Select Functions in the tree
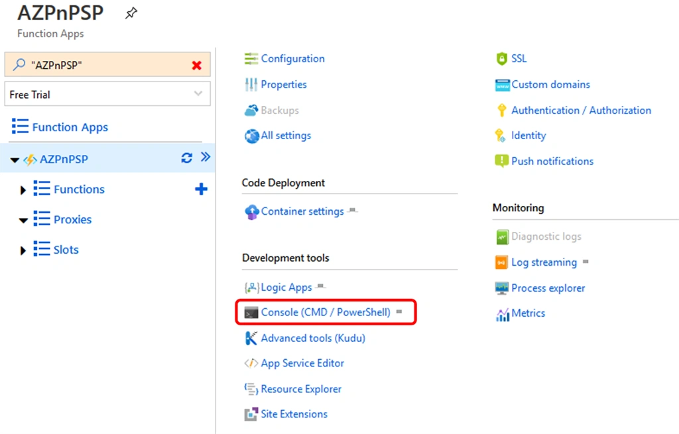This screenshot has width=679, height=434. click(80, 190)
